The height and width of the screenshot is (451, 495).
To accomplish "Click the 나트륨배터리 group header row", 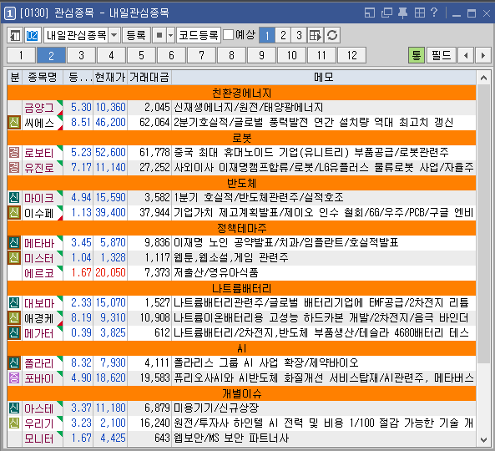I will tap(241, 288).
